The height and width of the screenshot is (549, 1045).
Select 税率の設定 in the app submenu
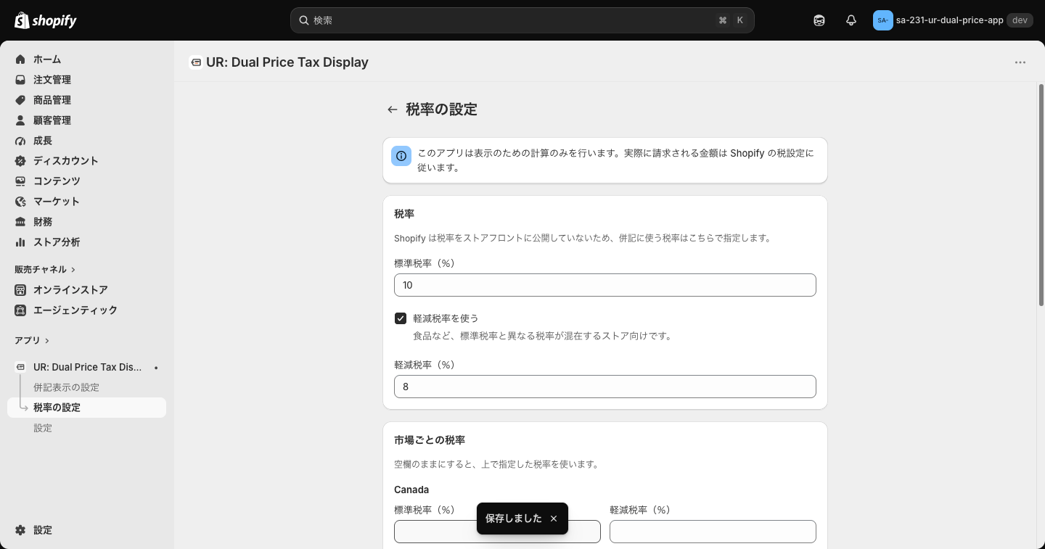point(87,408)
